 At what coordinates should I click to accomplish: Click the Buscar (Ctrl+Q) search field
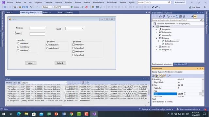coord(154,2)
